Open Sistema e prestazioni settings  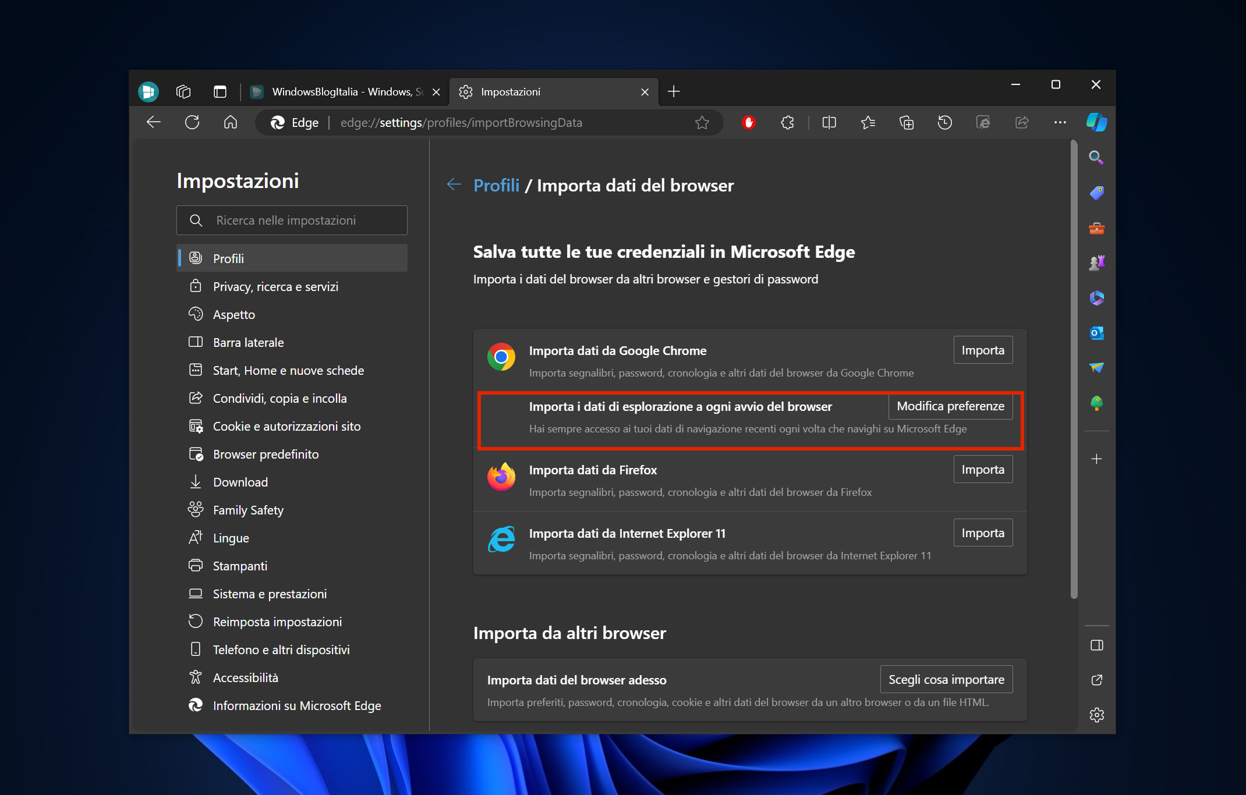[292, 594]
